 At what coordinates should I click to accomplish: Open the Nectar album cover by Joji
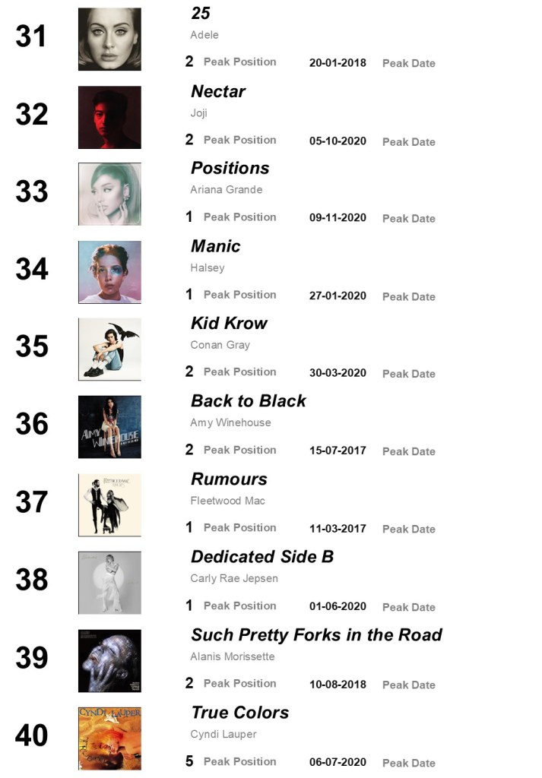coord(109,117)
